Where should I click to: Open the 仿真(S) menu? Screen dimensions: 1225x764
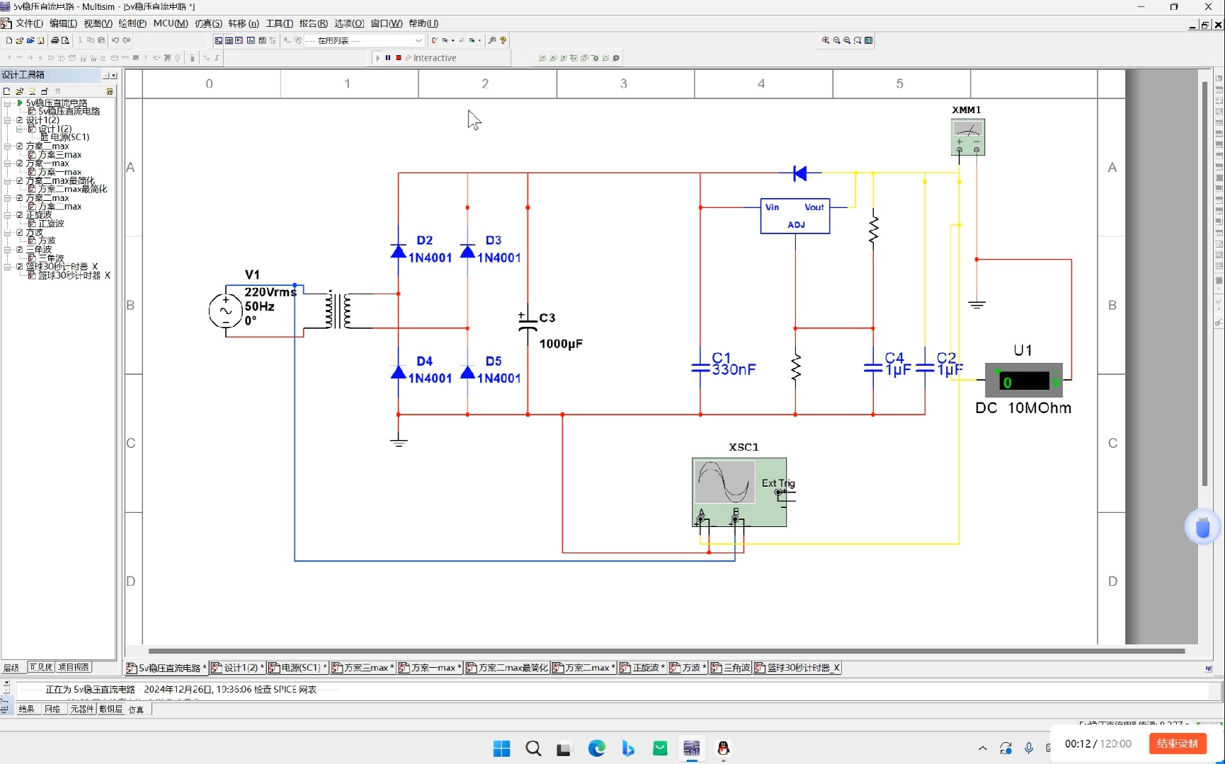pyautogui.click(x=208, y=23)
